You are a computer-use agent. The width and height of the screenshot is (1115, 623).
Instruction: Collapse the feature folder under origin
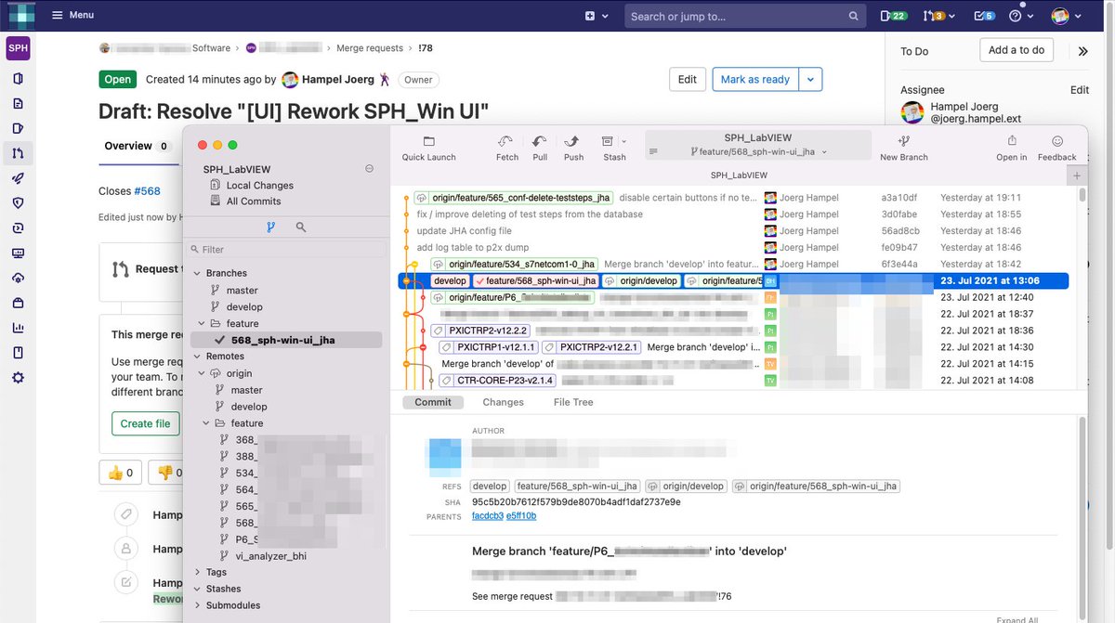point(206,423)
